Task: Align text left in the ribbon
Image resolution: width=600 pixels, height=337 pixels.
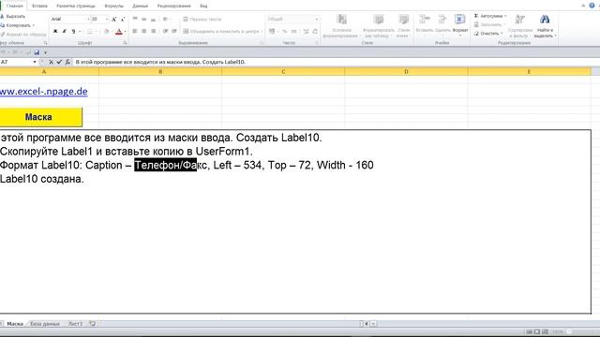Action: click(135, 31)
